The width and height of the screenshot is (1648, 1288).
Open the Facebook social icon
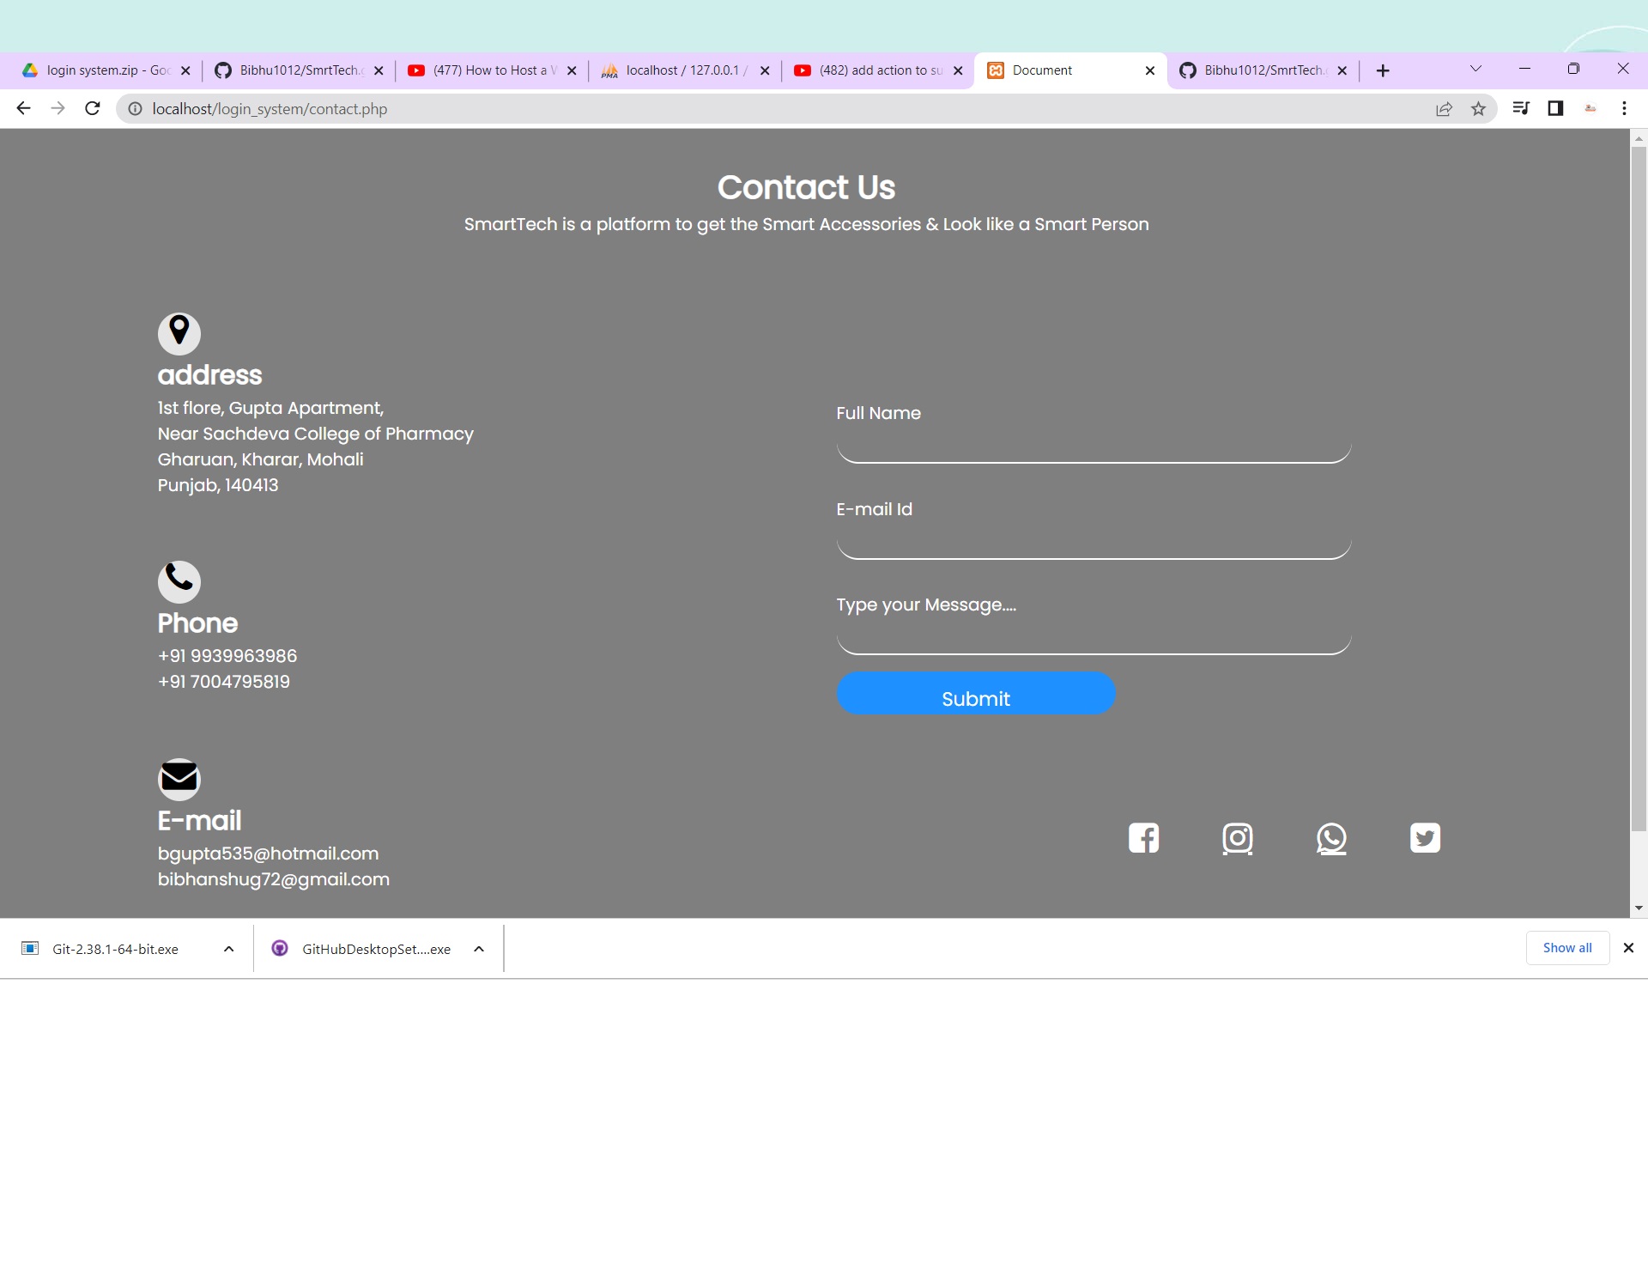coord(1143,837)
